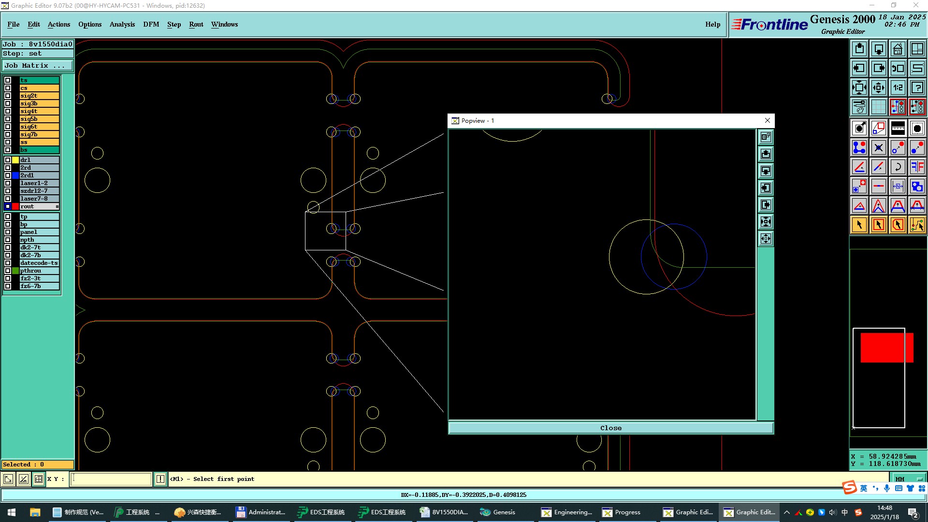
Task: Expand the rout layer options marker
Action: coord(57,206)
